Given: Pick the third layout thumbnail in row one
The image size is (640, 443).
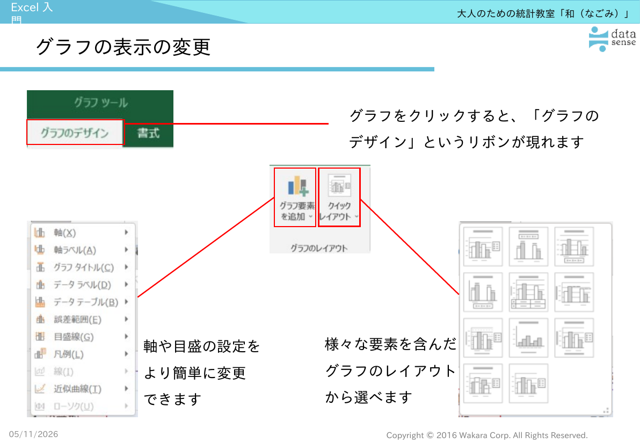Looking at the screenshot, I should [x=574, y=246].
